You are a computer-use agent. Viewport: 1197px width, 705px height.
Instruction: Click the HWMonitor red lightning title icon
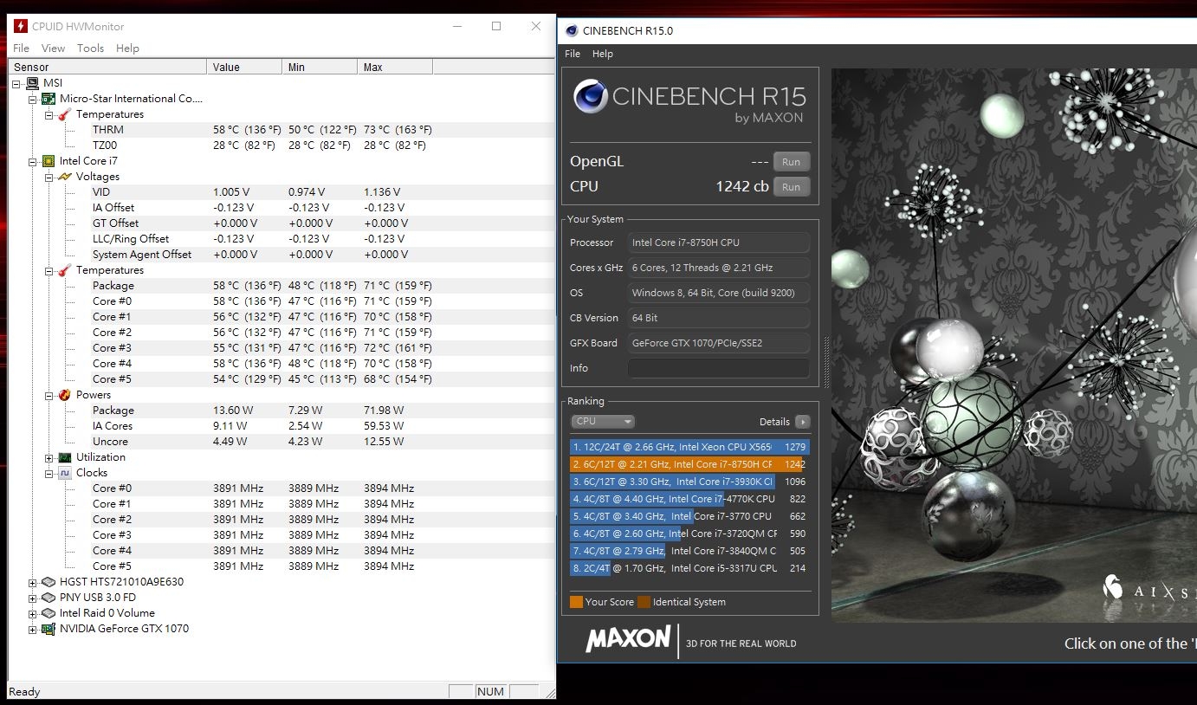click(x=21, y=26)
